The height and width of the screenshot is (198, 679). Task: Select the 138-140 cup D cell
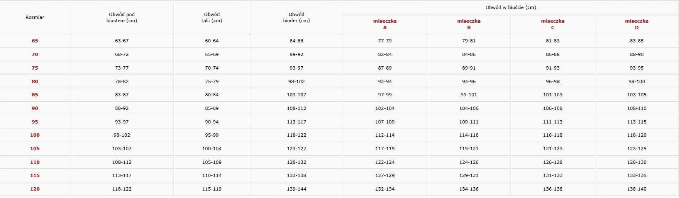636,189
